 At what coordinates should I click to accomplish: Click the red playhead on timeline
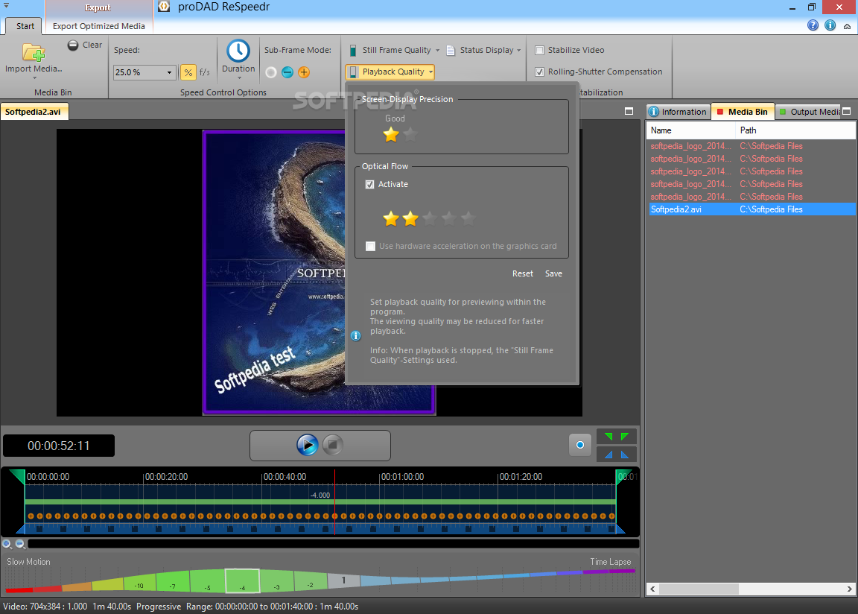point(335,501)
